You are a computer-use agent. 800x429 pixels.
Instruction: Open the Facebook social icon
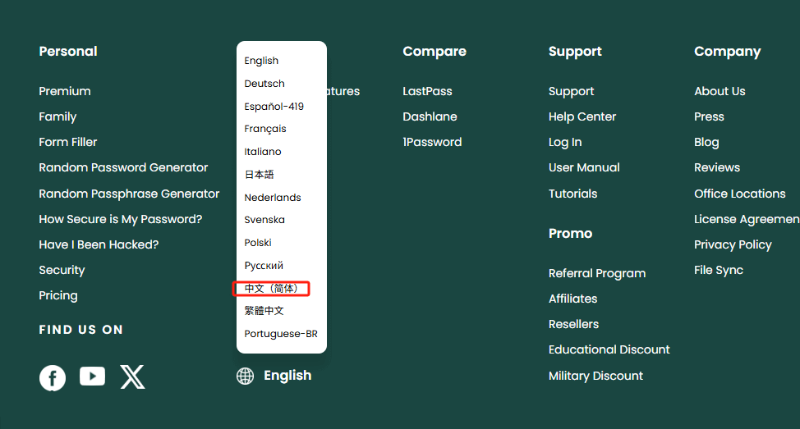coord(53,377)
